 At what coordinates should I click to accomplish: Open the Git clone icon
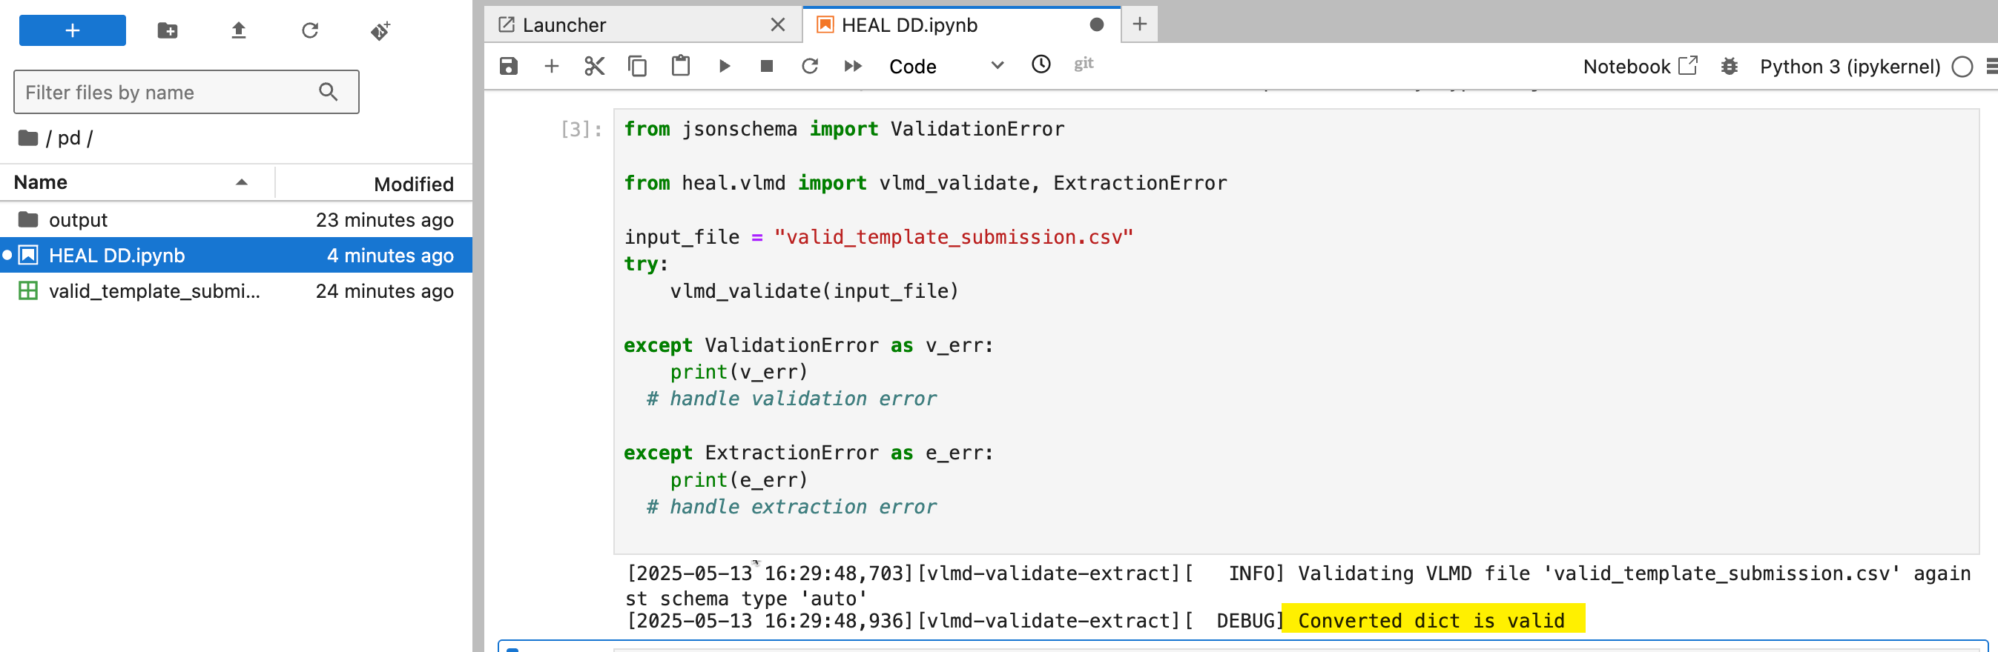coord(380,30)
